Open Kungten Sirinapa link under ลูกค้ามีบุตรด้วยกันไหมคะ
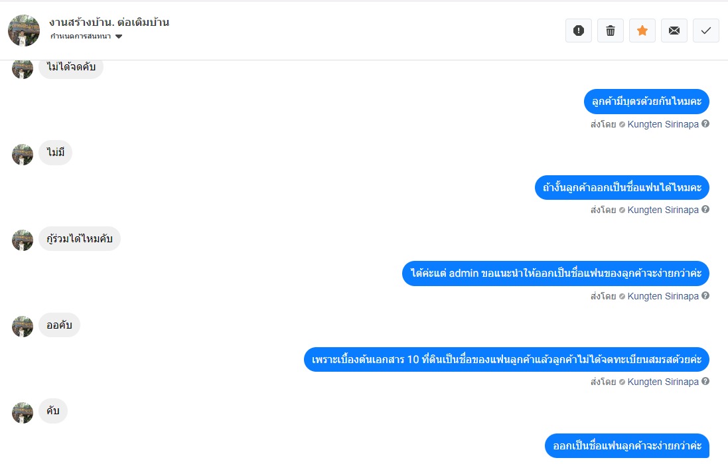This screenshot has width=728, height=464. click(663, 124)
